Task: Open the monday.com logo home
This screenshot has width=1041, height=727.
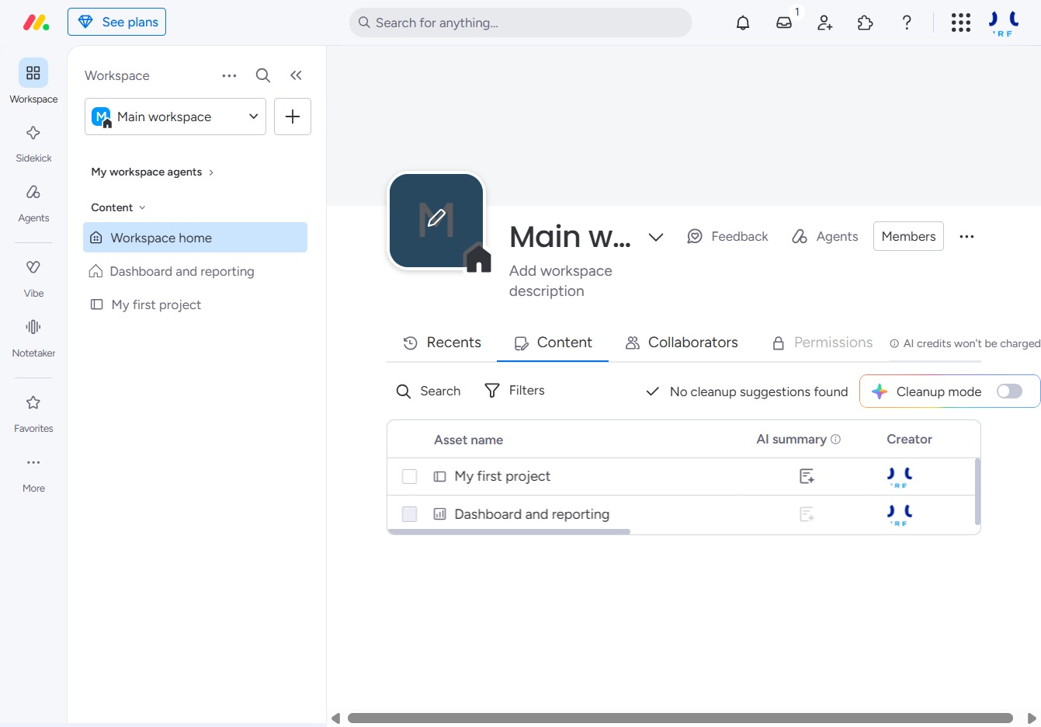Action: (36, 23)
